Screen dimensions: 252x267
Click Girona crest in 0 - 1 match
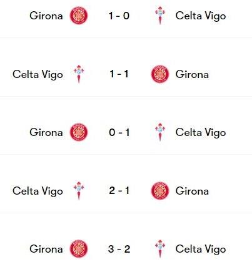(79, 132)
